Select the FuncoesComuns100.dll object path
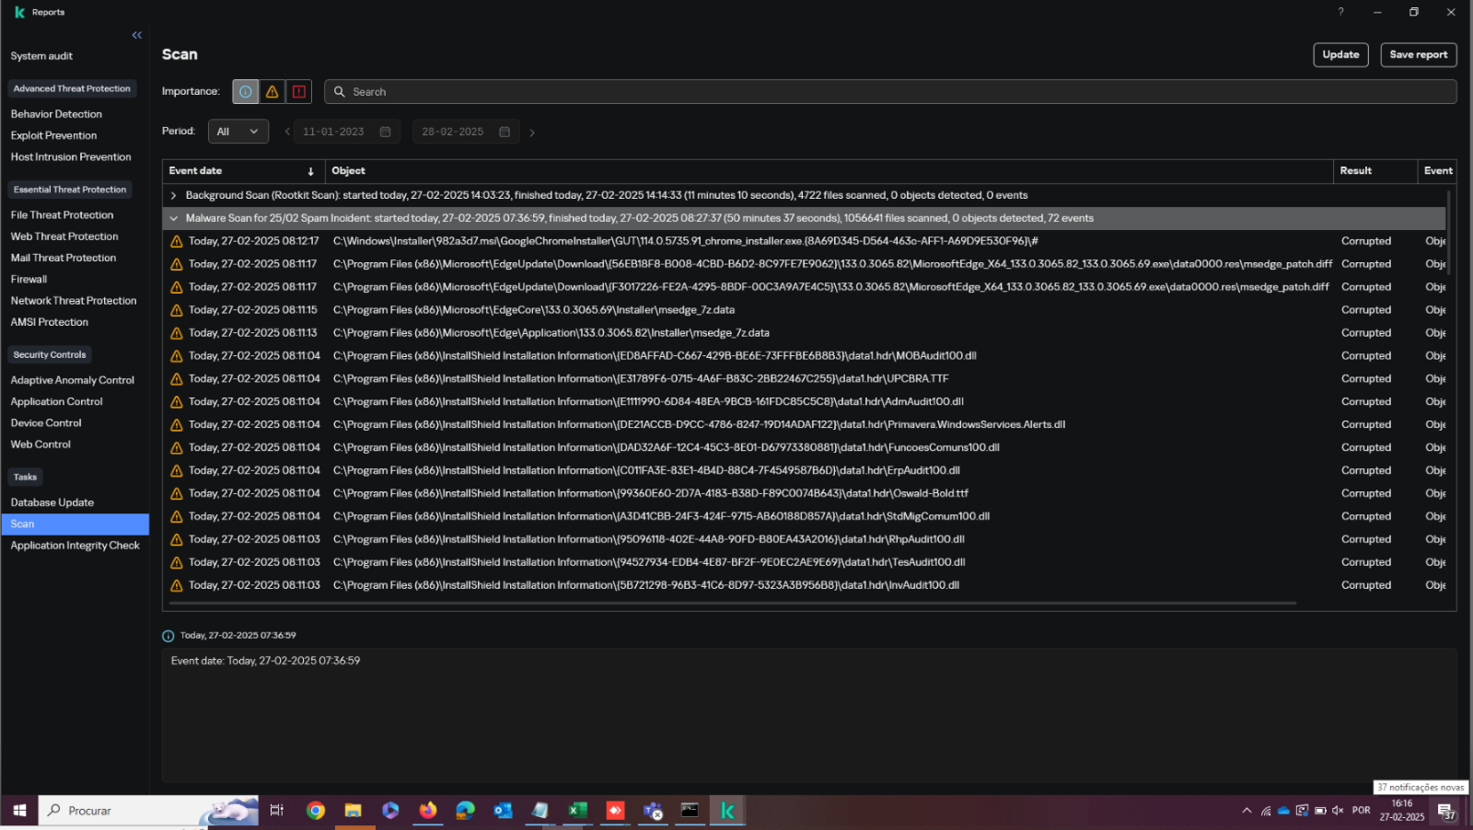 667,448
